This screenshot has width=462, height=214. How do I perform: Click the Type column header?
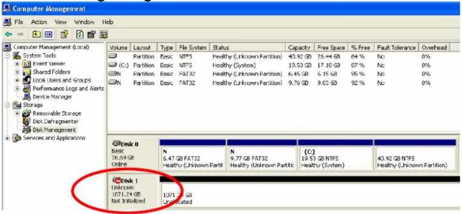pyautogui.click(x=167, y=48)
